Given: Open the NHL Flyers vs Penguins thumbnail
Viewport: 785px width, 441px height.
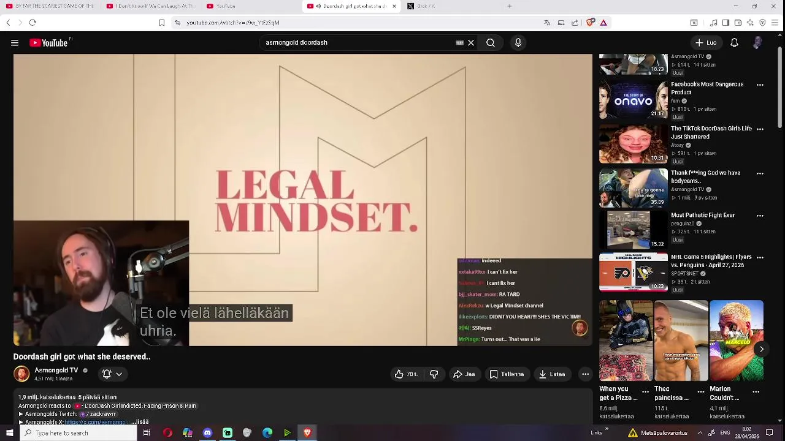Looking at the screenshot, I should tap(633, 272).
